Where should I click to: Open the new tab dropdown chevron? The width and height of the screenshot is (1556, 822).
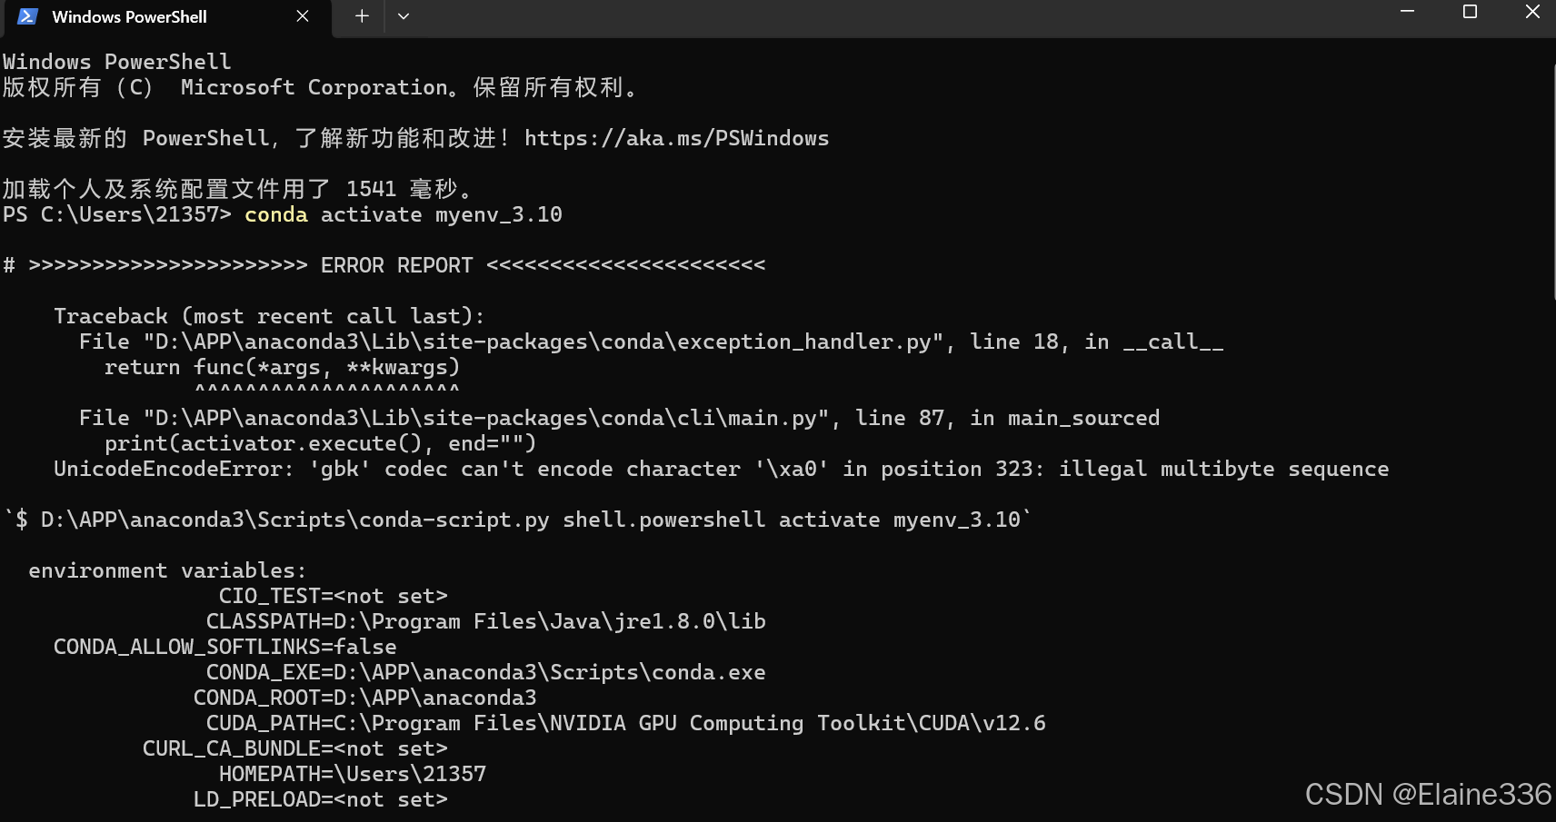tap(404, 16)
